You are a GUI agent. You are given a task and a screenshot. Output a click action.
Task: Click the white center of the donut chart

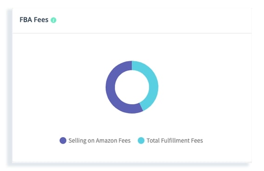132,87
